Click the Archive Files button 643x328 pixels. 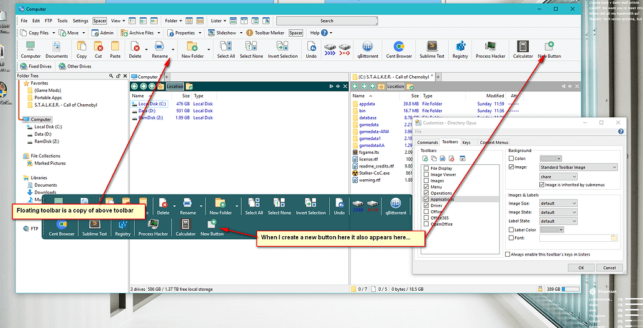[137, 33]
